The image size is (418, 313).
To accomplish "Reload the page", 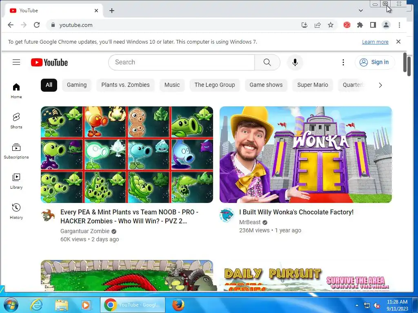I will 37,25.
